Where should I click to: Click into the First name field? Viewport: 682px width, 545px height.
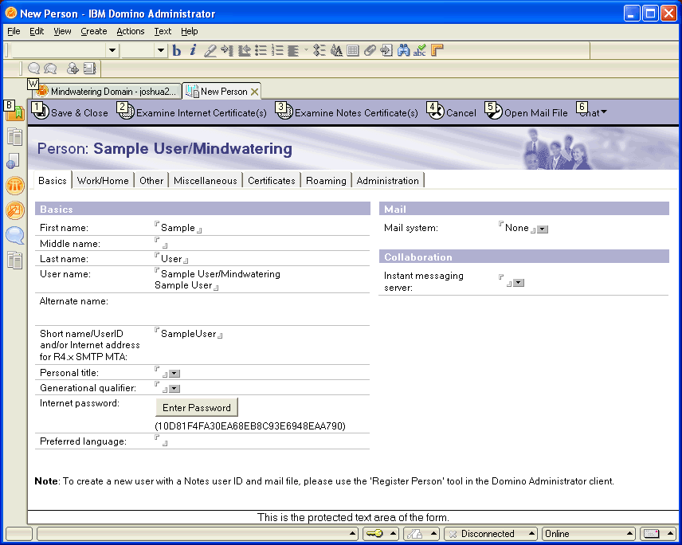[x=178, y=228]
